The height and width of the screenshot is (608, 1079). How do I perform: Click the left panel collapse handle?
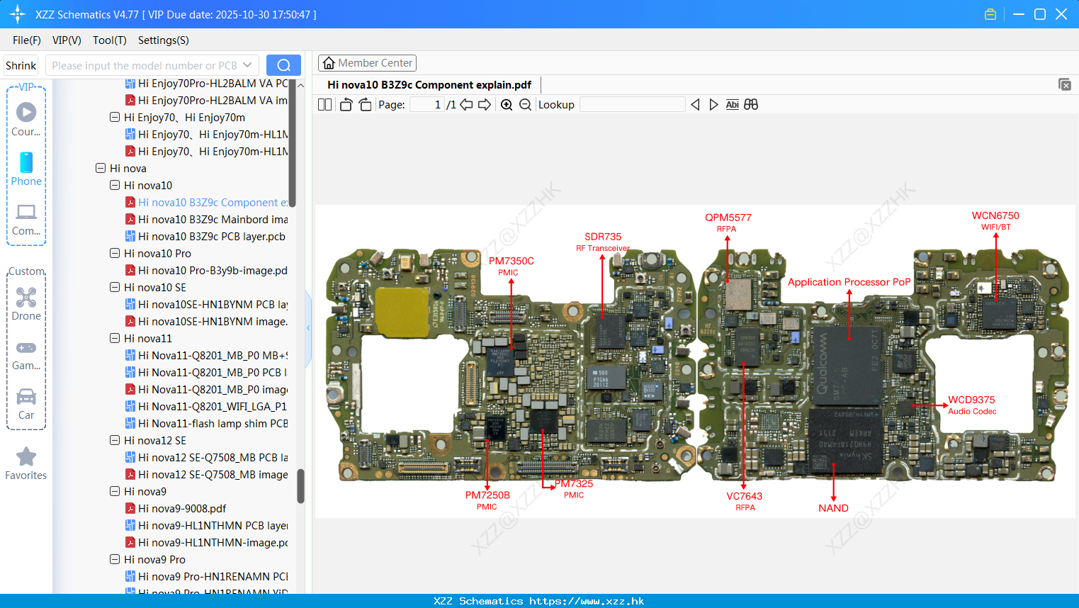308,328
